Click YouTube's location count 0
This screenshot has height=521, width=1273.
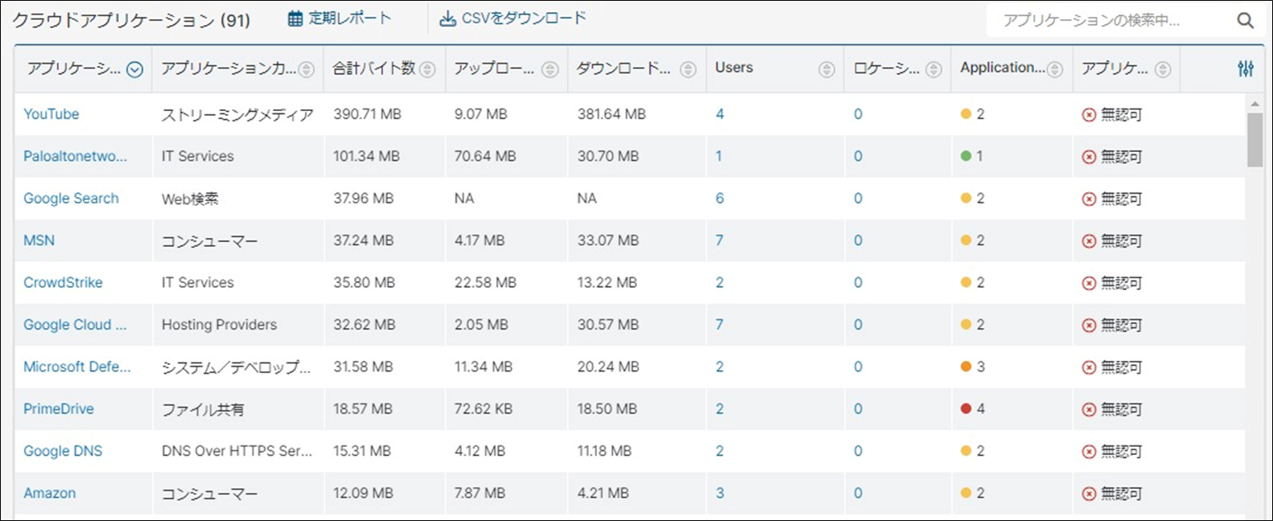pos(858,114)
